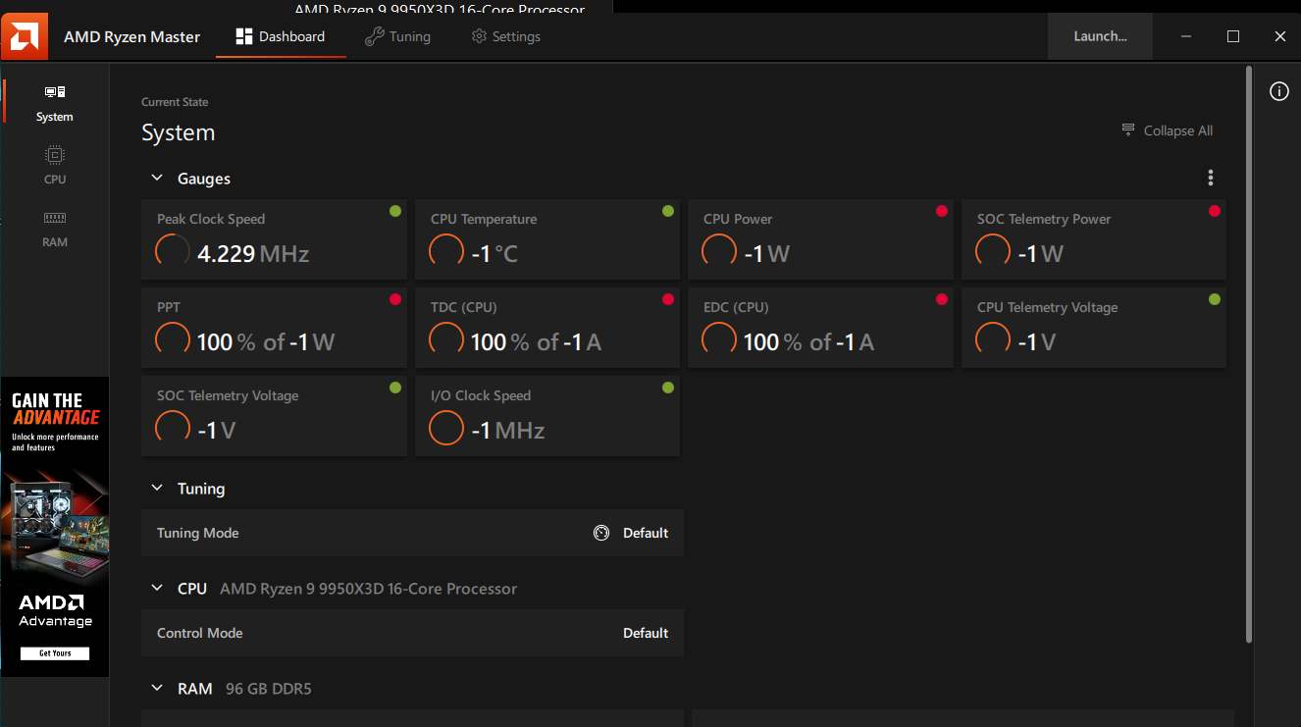
Task: Click the SOC Telemetry Voltage gauge ring
Action: pyautogui.click(x=173, y=429)
